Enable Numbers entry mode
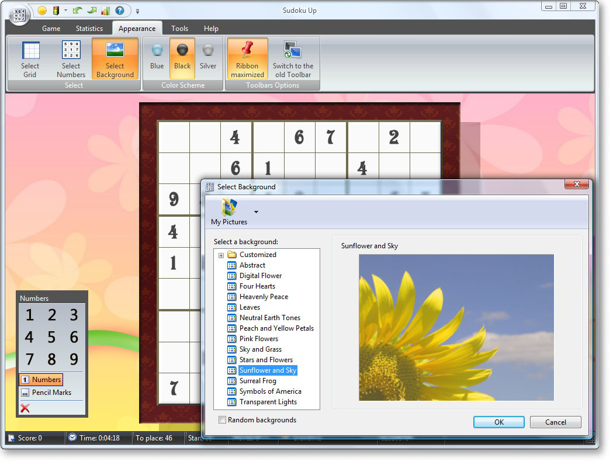The image size is (613, 465). [41, 380]
